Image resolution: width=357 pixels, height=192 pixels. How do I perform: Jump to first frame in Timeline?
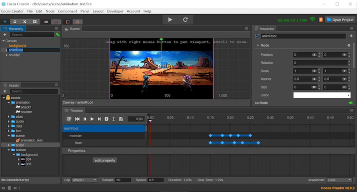77,119
